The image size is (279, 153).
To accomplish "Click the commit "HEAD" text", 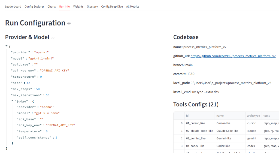I will click(x=190, y=74).
